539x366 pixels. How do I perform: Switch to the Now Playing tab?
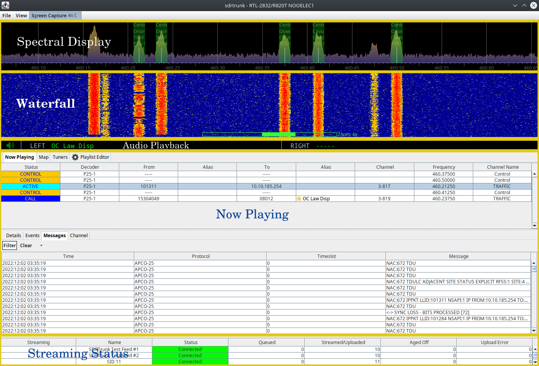[x=20, y=157]
